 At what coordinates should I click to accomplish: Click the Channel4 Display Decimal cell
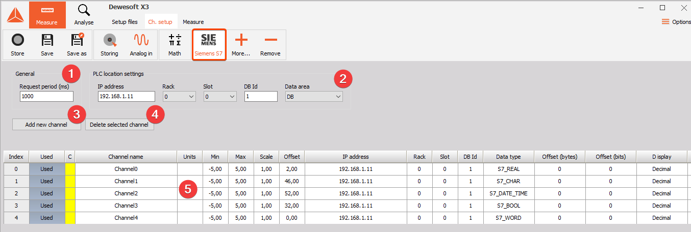click(661, 218)
